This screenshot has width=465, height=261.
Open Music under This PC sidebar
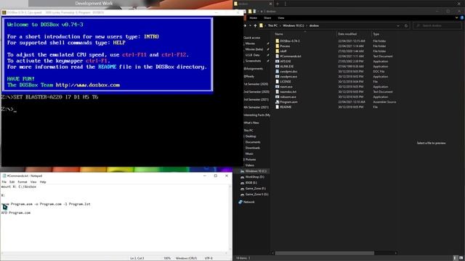tap(249, 154)
